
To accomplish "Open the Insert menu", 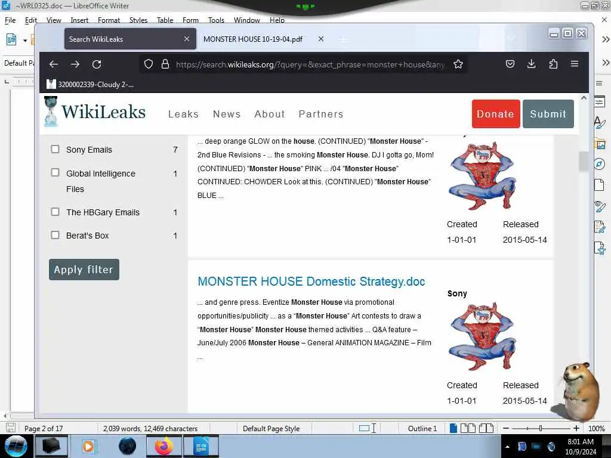I will [x=79, y=20].
